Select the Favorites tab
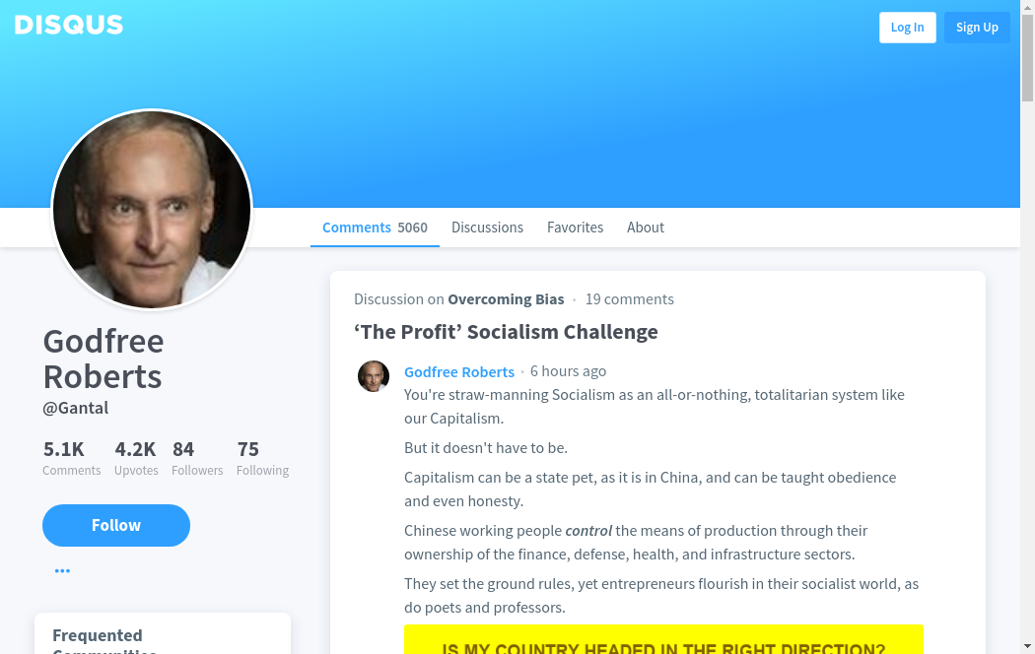Image resolution: width=1035 pixels, height=654 pixels. click(x=575, y=228)
